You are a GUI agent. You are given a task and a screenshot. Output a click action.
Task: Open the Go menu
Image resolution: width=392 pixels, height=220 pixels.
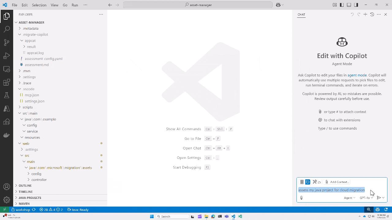tap(65, 5)
